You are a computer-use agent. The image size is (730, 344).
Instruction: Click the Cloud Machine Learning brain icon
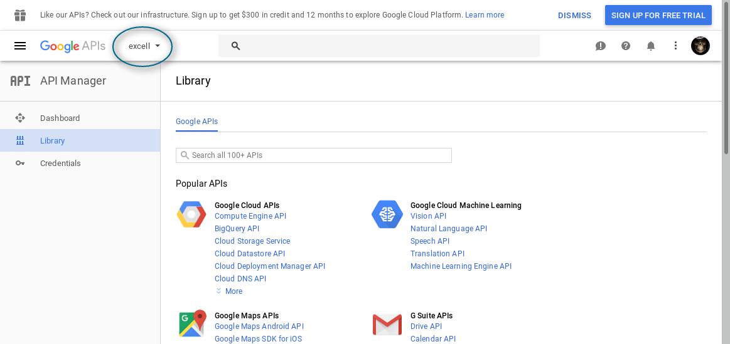(387, 214)
